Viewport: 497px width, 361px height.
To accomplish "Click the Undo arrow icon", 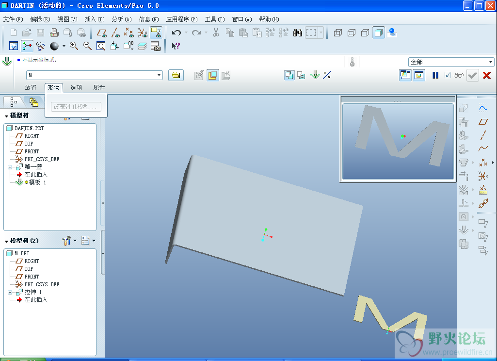I will [x=176, y=33].
